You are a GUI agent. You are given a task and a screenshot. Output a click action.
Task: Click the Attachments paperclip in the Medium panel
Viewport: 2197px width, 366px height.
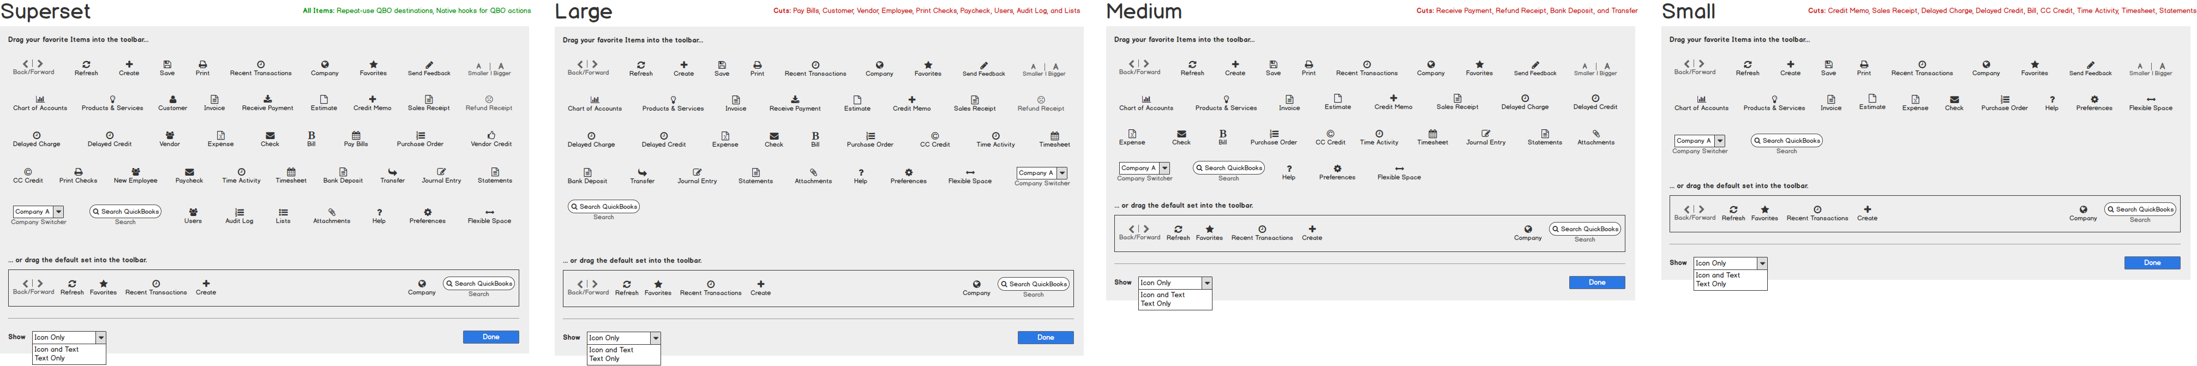tap(1596, 134)
